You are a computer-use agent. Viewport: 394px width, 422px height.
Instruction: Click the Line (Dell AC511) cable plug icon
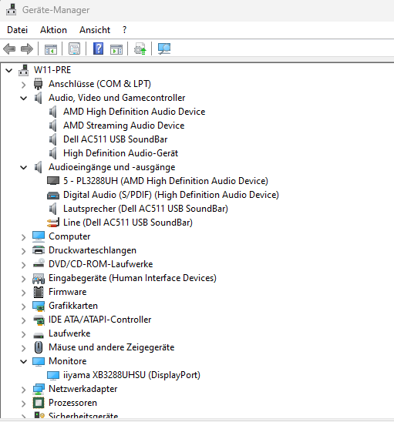[x=53, y=223]
